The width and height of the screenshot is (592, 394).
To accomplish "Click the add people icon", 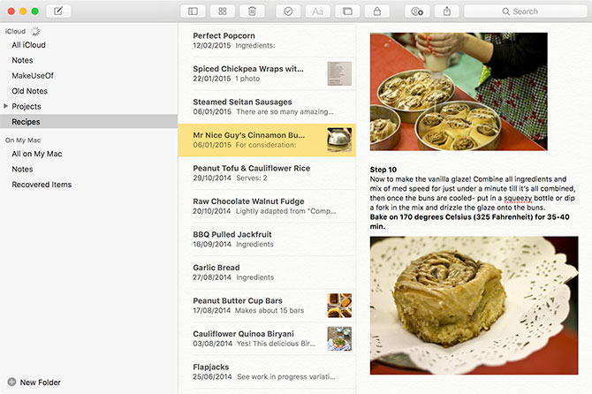I will [x=416, y=11].
